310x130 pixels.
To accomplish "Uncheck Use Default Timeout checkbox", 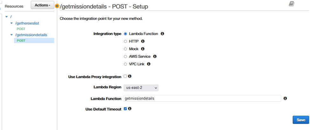I will pos(125,108).
